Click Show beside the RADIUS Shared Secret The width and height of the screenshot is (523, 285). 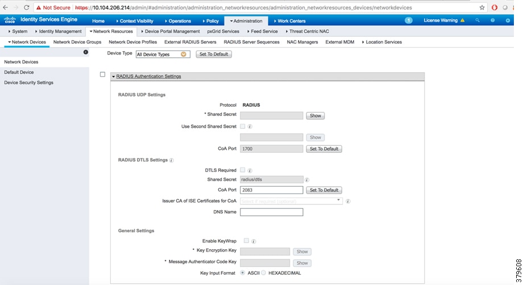[315, 115]
